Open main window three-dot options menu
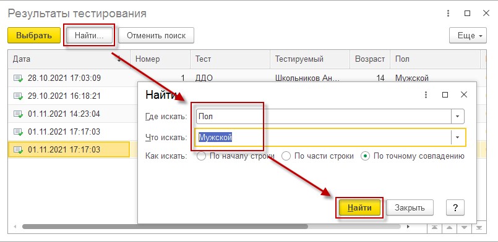The width and height of the screenshot is (498, 242). pos(448,14)
